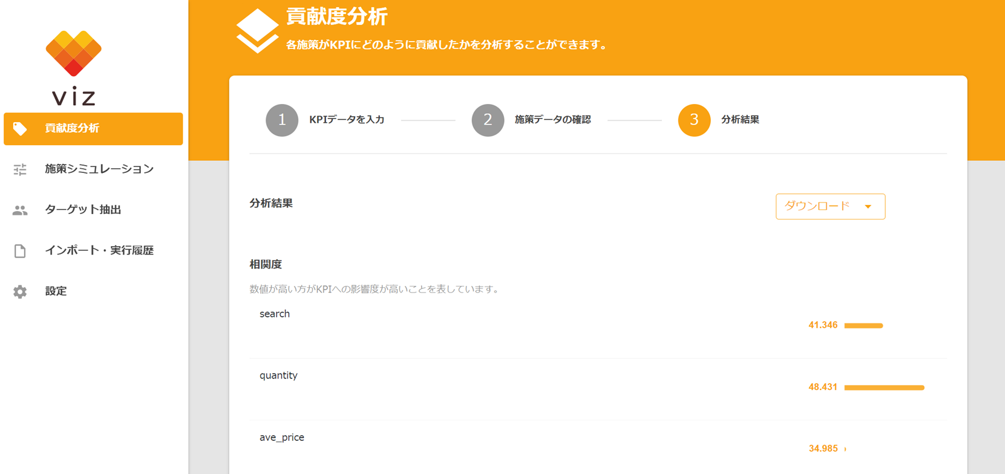Select the quantity row label
The image size is (1005, 474).
pos(278,375)
